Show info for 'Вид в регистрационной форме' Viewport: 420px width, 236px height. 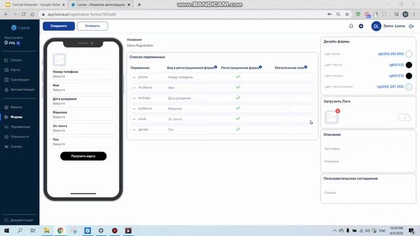215,67
